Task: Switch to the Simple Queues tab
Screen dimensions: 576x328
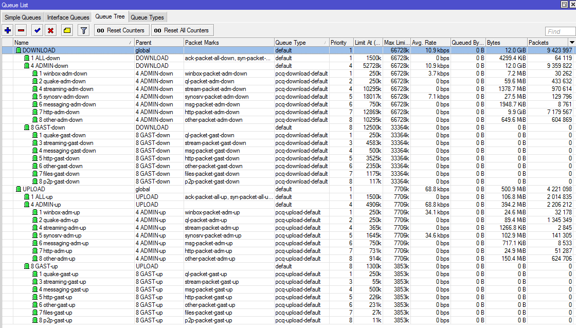Action: (x=22, y=17)
